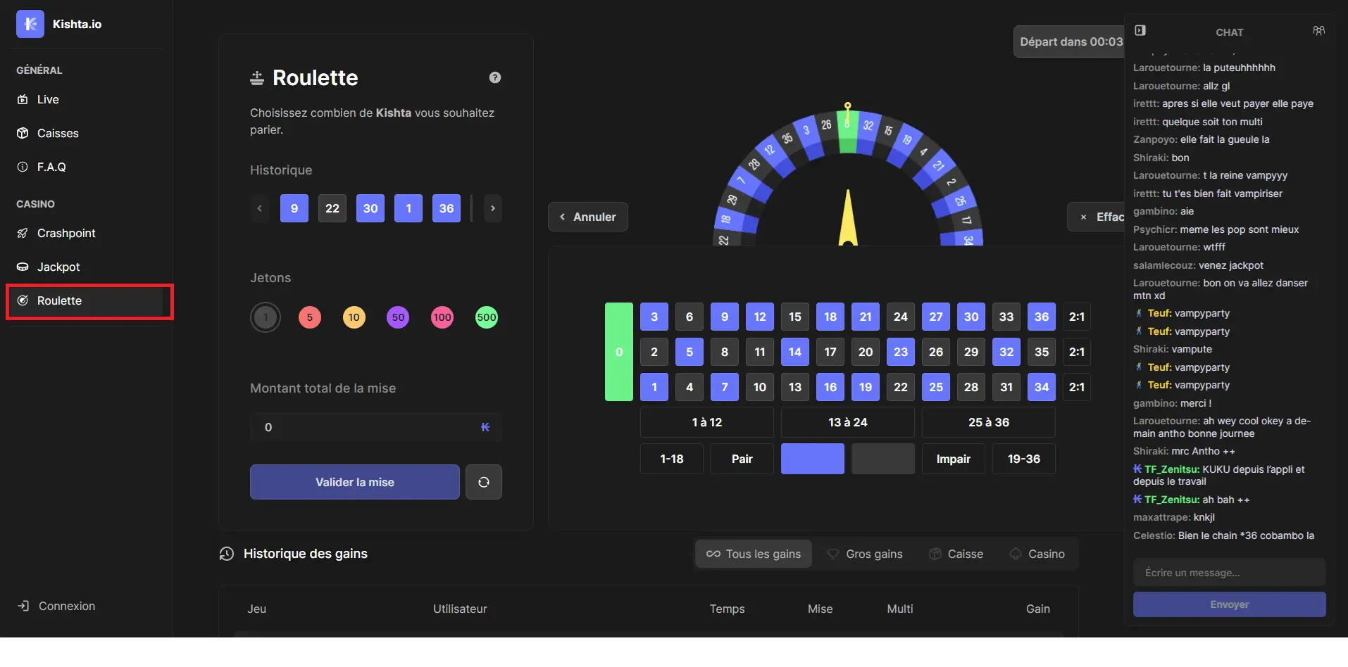The image size is (1348, 667).
Task: Select the 5 value red chip
Action: (310, 317)
